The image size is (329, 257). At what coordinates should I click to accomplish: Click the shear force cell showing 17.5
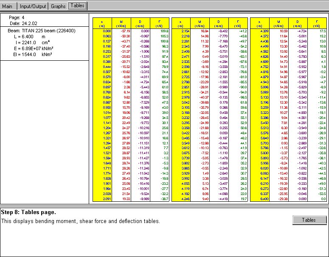click(x=322, y=31)
